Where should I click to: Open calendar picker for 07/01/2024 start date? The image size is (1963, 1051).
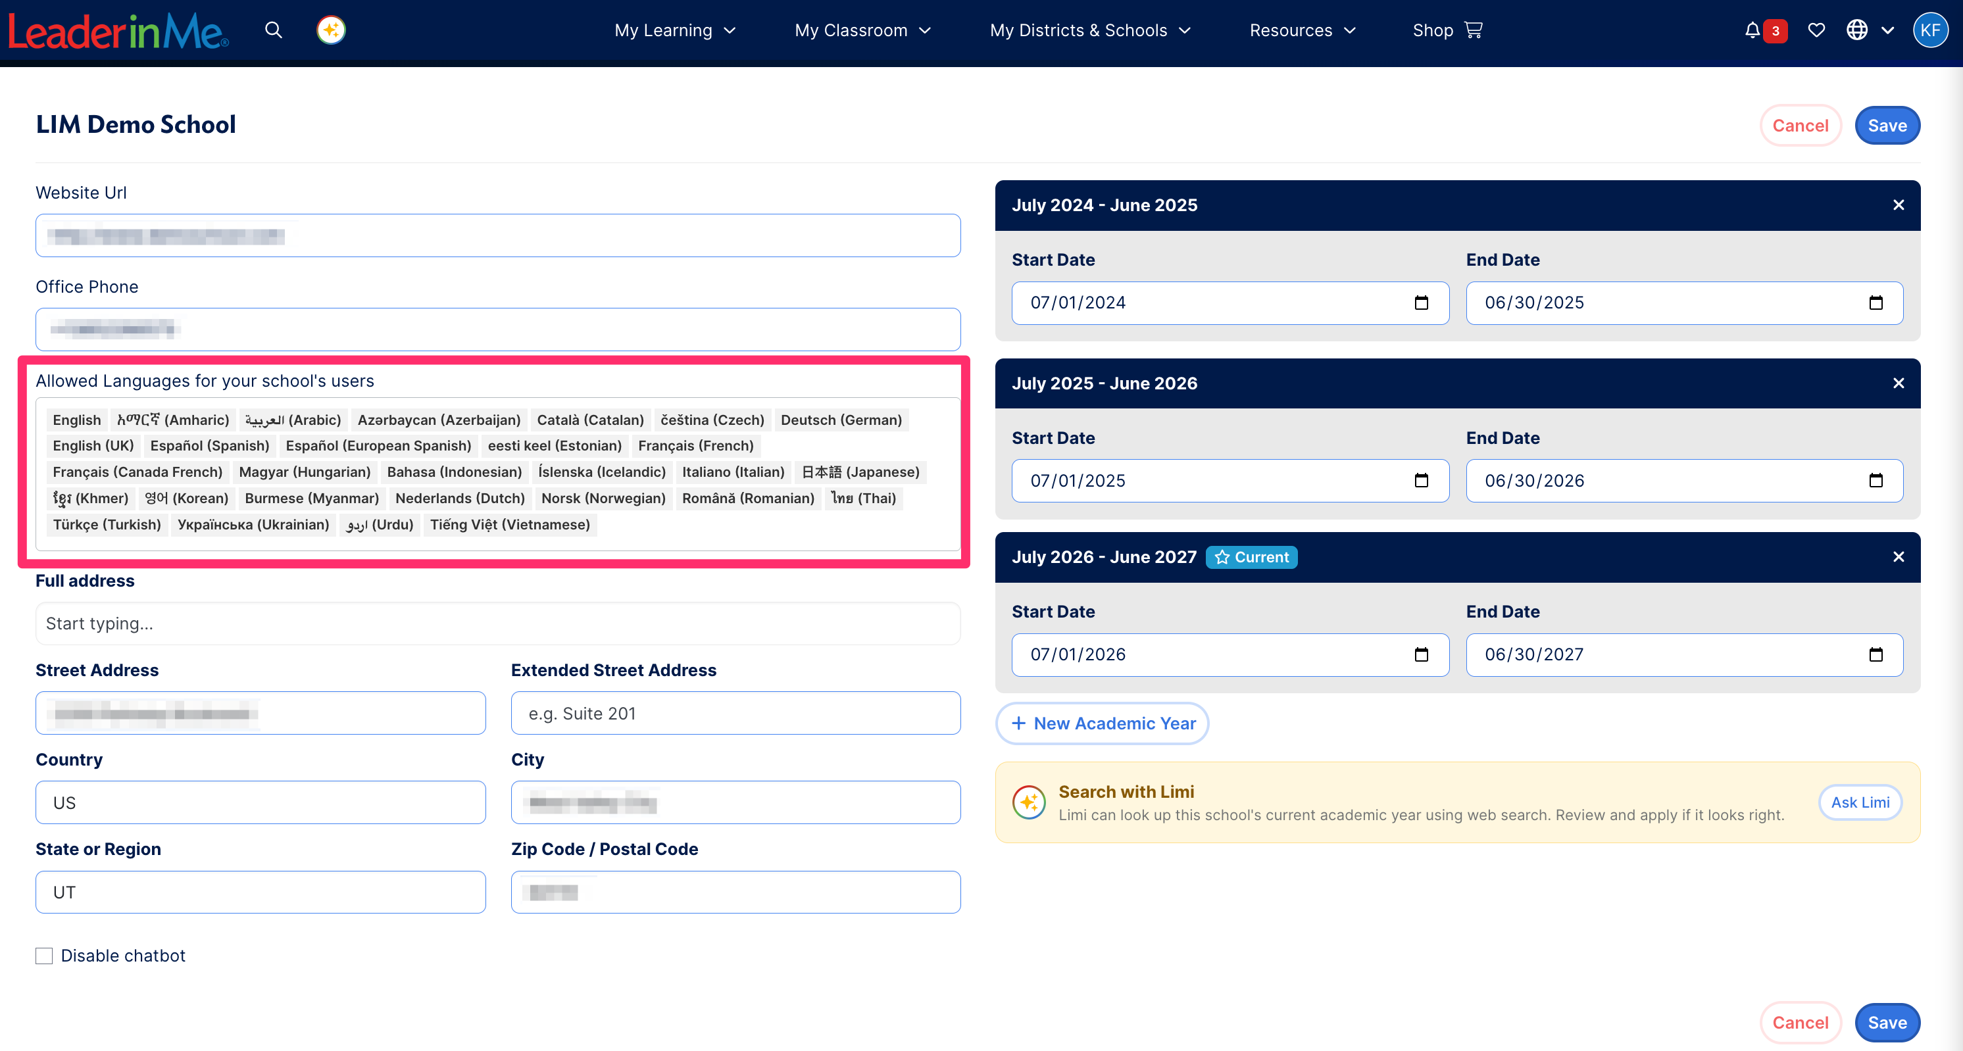1421,303
